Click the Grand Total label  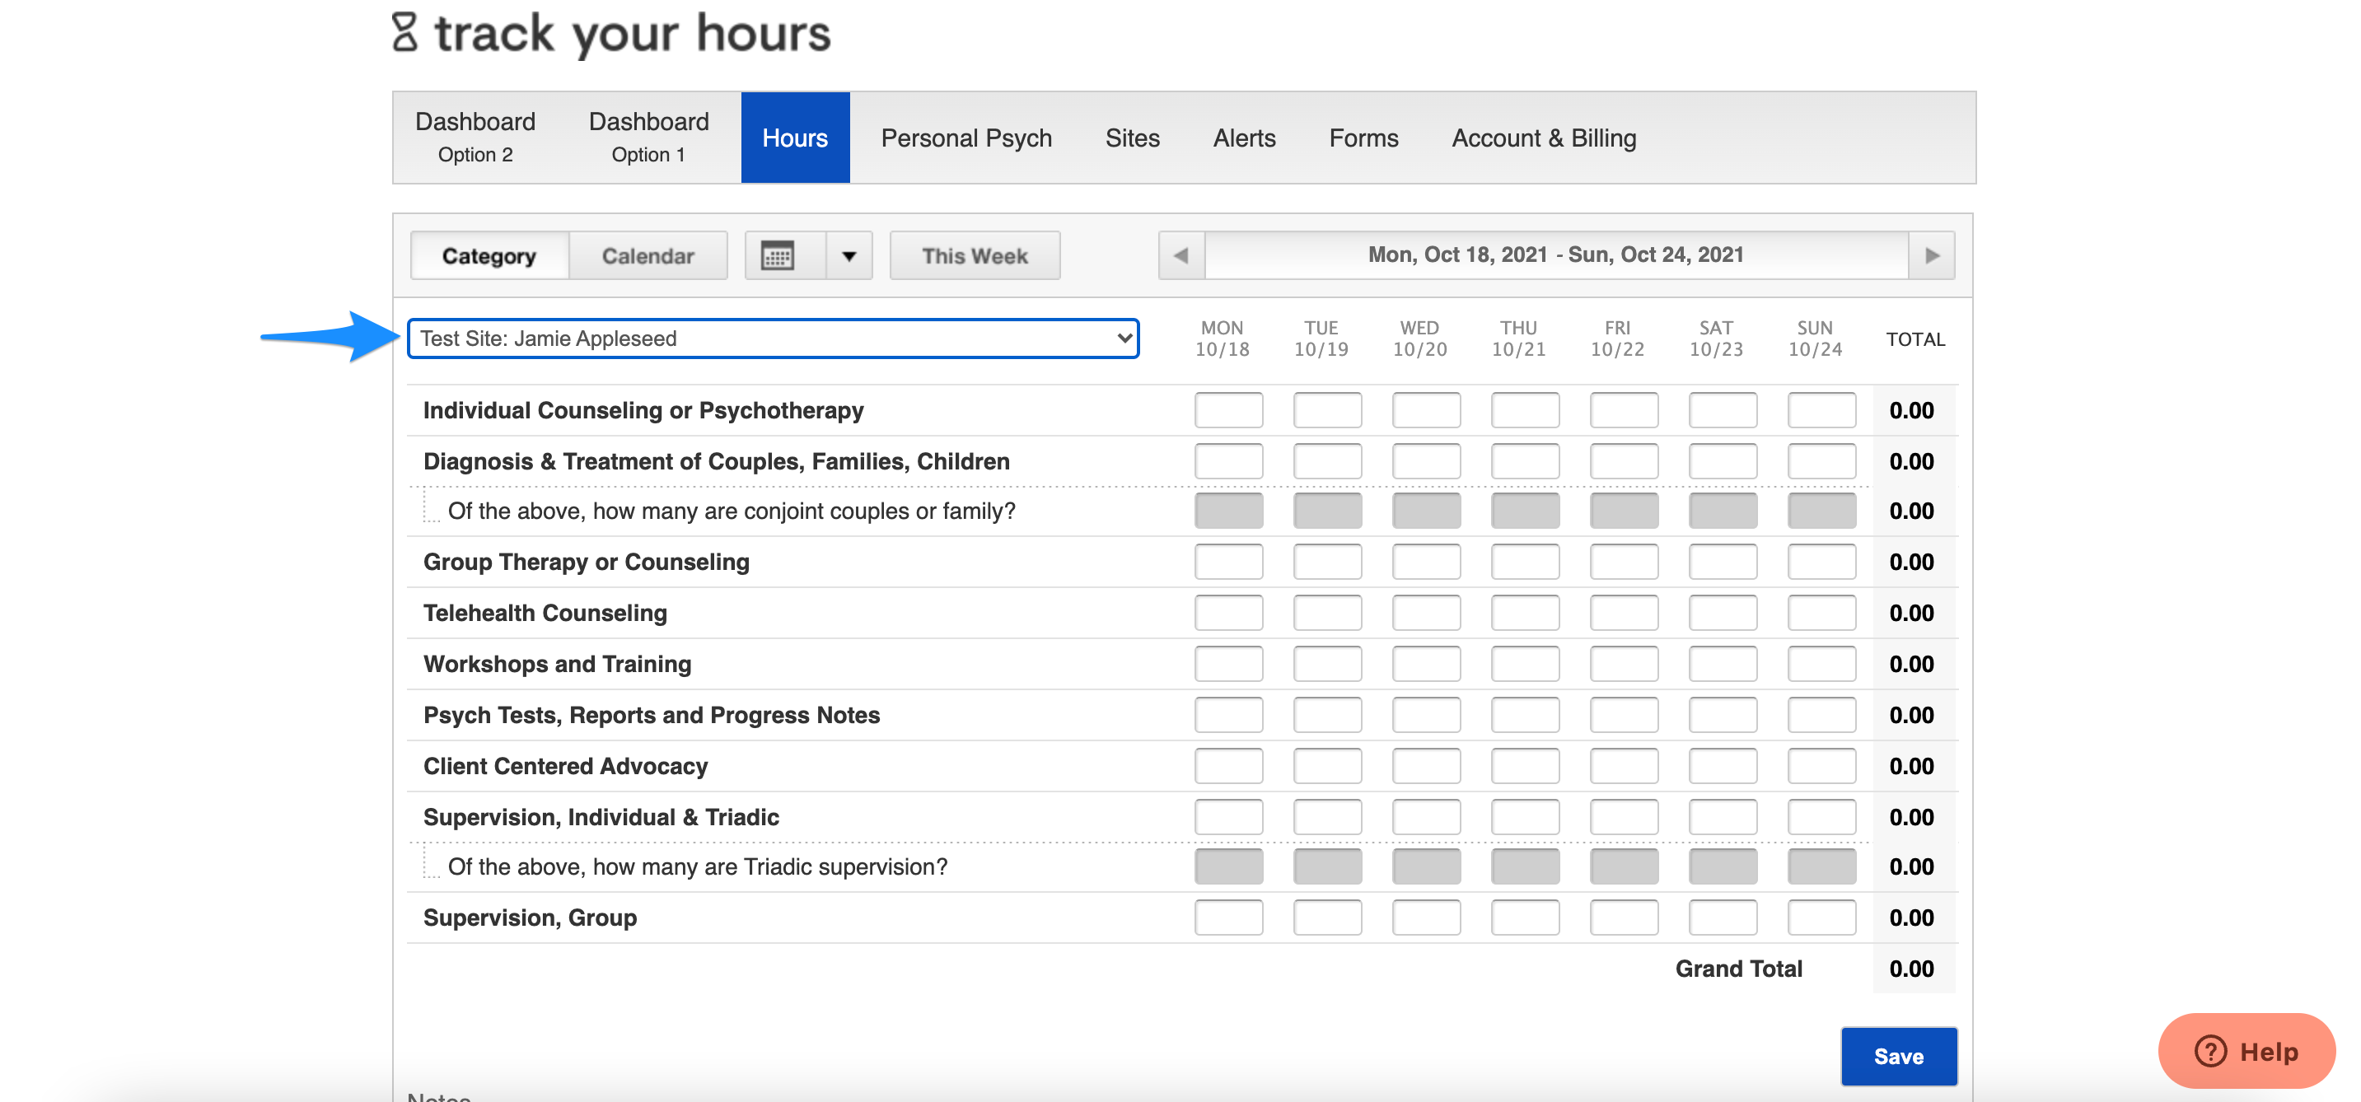[x=1739, y=969]
